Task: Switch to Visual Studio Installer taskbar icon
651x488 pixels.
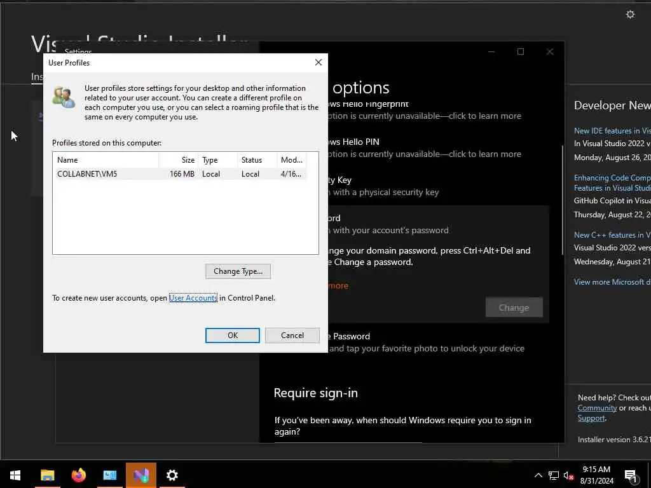Action: [x=141, y=475]
